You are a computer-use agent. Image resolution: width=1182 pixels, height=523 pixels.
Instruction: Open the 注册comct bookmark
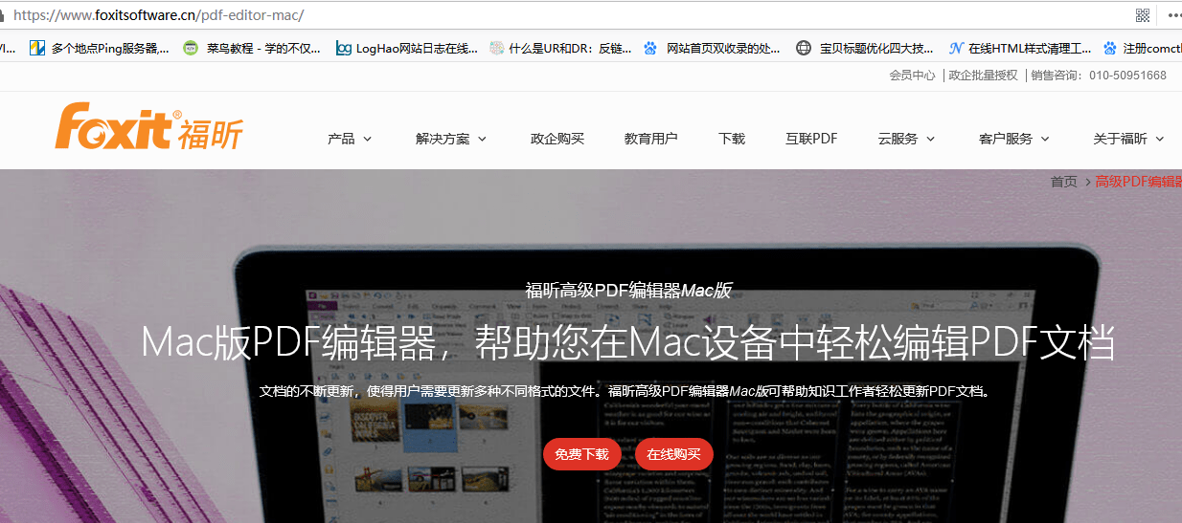(x=1143, y=48)
